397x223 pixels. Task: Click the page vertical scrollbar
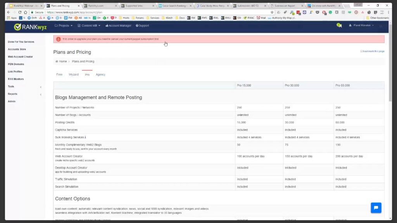390,62
